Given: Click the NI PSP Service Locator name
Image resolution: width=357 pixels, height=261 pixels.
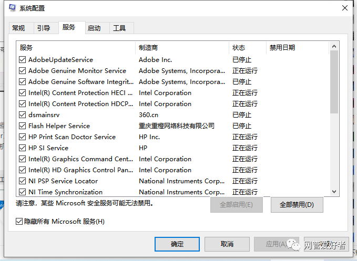Looking at the screenshot, I should [x=63, y=181].
